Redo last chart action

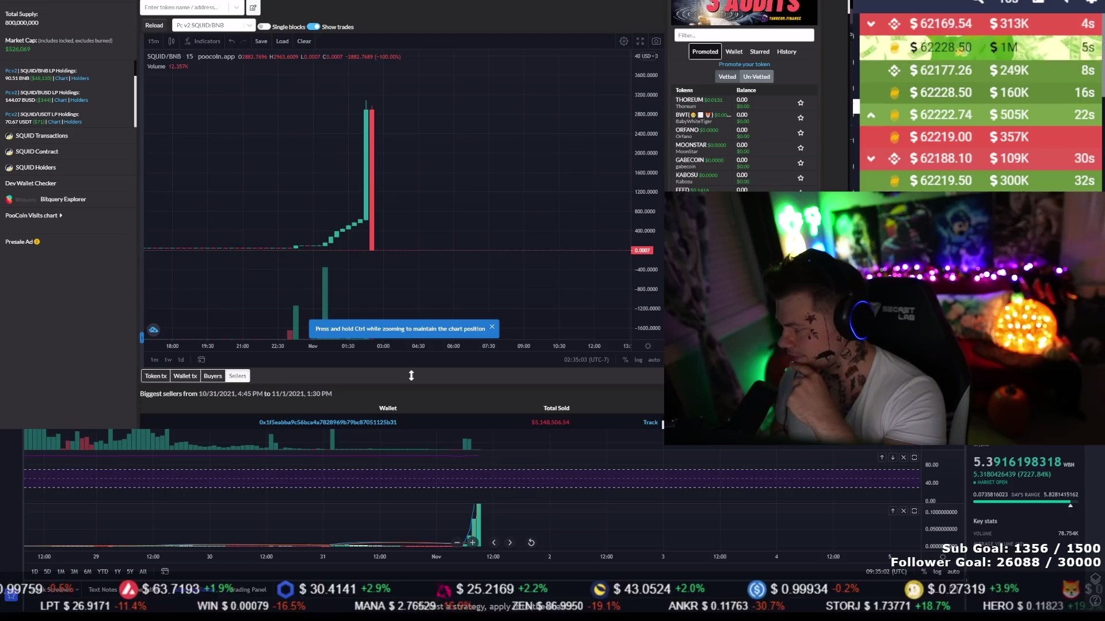243,41
